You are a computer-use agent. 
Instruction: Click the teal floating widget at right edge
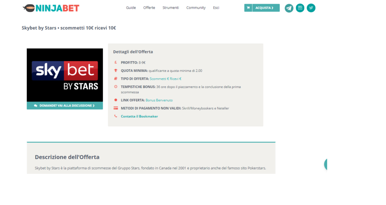coord(326,164)
